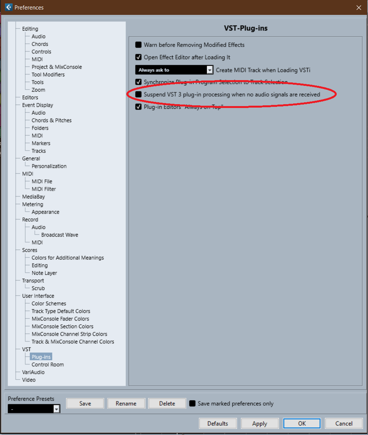Select Broadcast Wave under Record Audio
The width and height of the screenshot is (368, 435).
(x=60, y=235)
